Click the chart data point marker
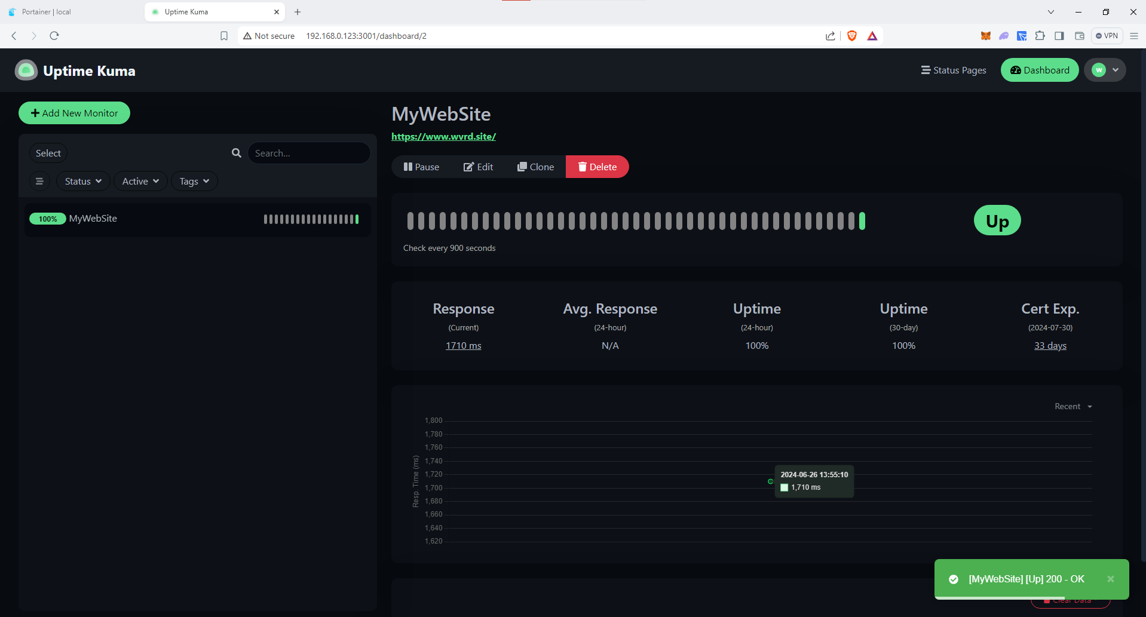Viewport: 1146px width, 617px height. point(770,481)
